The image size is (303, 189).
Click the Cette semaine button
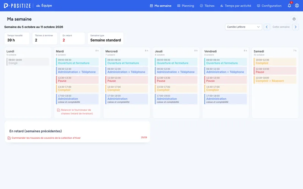pyautogui.click(x=281, y=27)
